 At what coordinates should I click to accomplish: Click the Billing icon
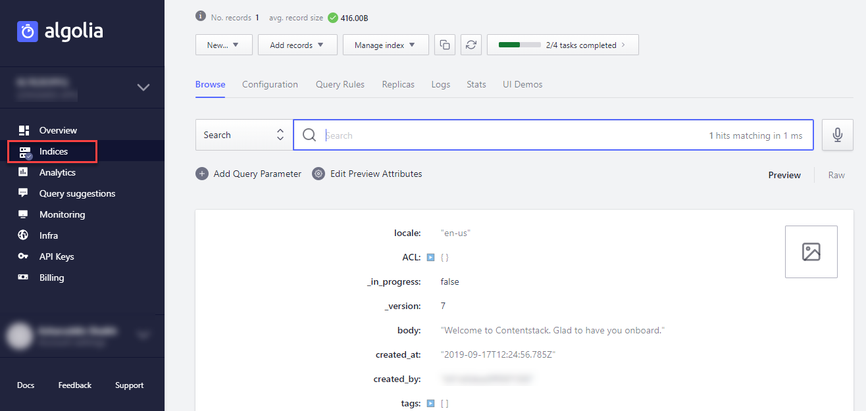(24, 278)
